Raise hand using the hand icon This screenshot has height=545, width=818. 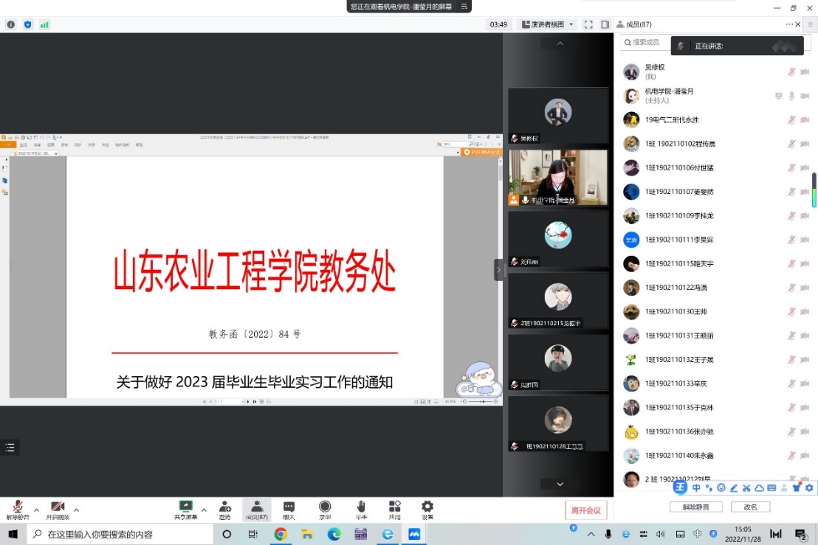(361, 509)
